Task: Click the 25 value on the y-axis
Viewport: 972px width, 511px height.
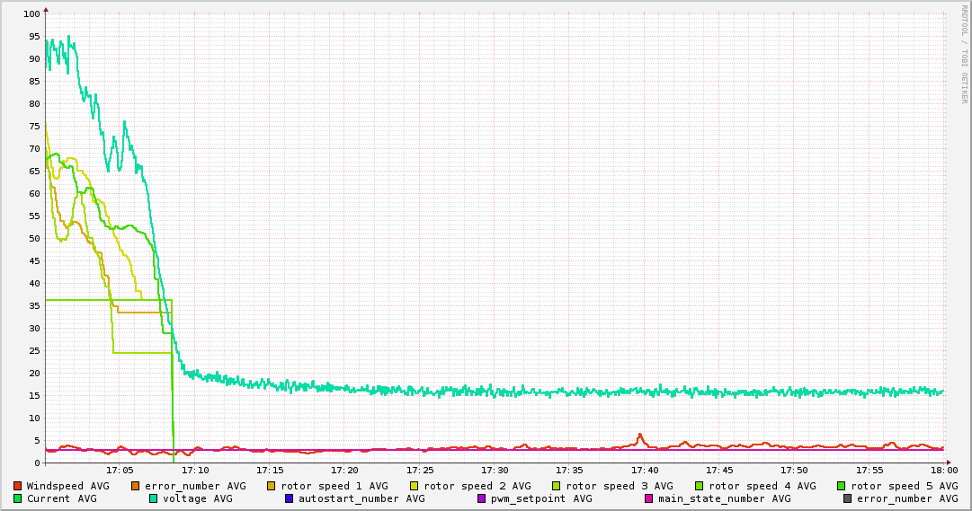Action: pyautogui.click(x=34, y=350)
